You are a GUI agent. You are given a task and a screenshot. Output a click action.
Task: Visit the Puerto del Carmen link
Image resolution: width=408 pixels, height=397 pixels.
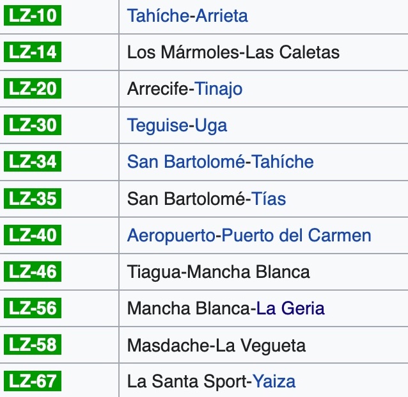(x=296, y=236)
